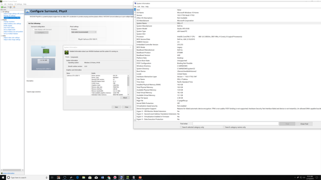Click the Find what input field
Image resolution: width=321 pixels, height=180 pixels.
pos(236,124)
